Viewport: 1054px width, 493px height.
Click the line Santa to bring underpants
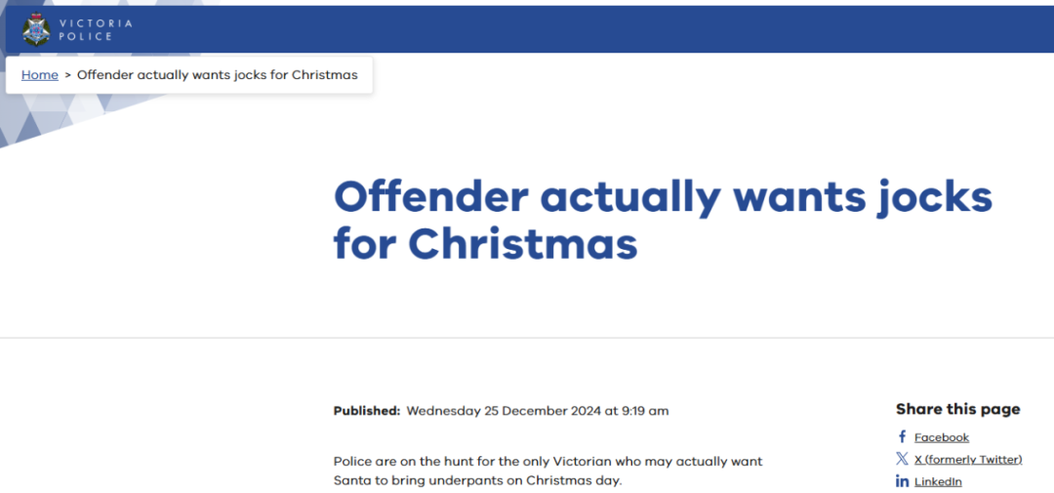pyautogui.click(x=478, y=481)
